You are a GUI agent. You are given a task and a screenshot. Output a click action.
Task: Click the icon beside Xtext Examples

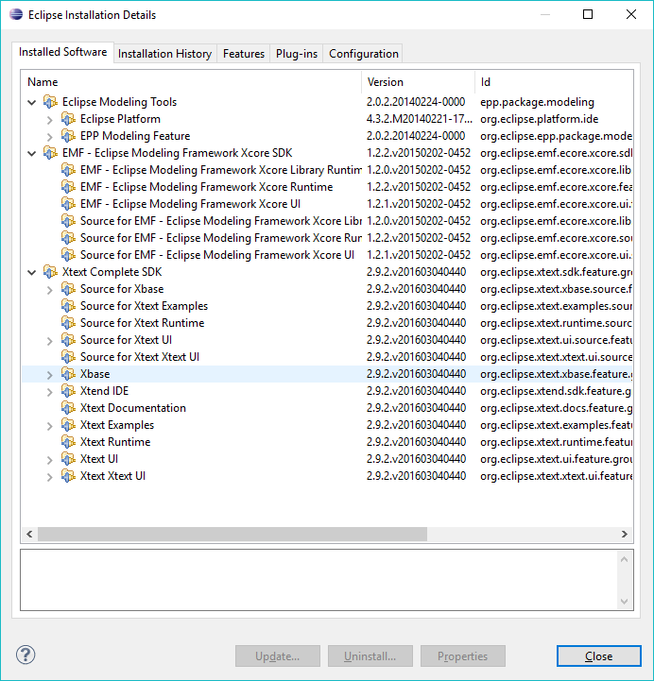pos(68,425)
